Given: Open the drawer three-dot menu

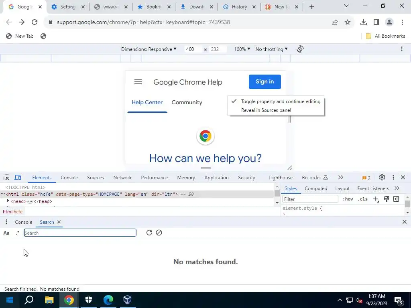Looking at the screenshot, I should [6, 222].
